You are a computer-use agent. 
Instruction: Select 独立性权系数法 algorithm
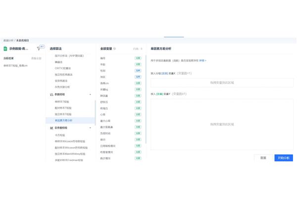tap(64, 74)
